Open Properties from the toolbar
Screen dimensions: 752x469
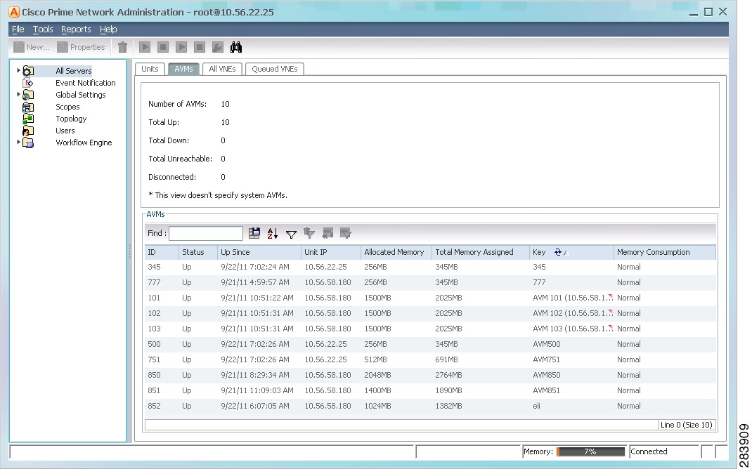81,47
